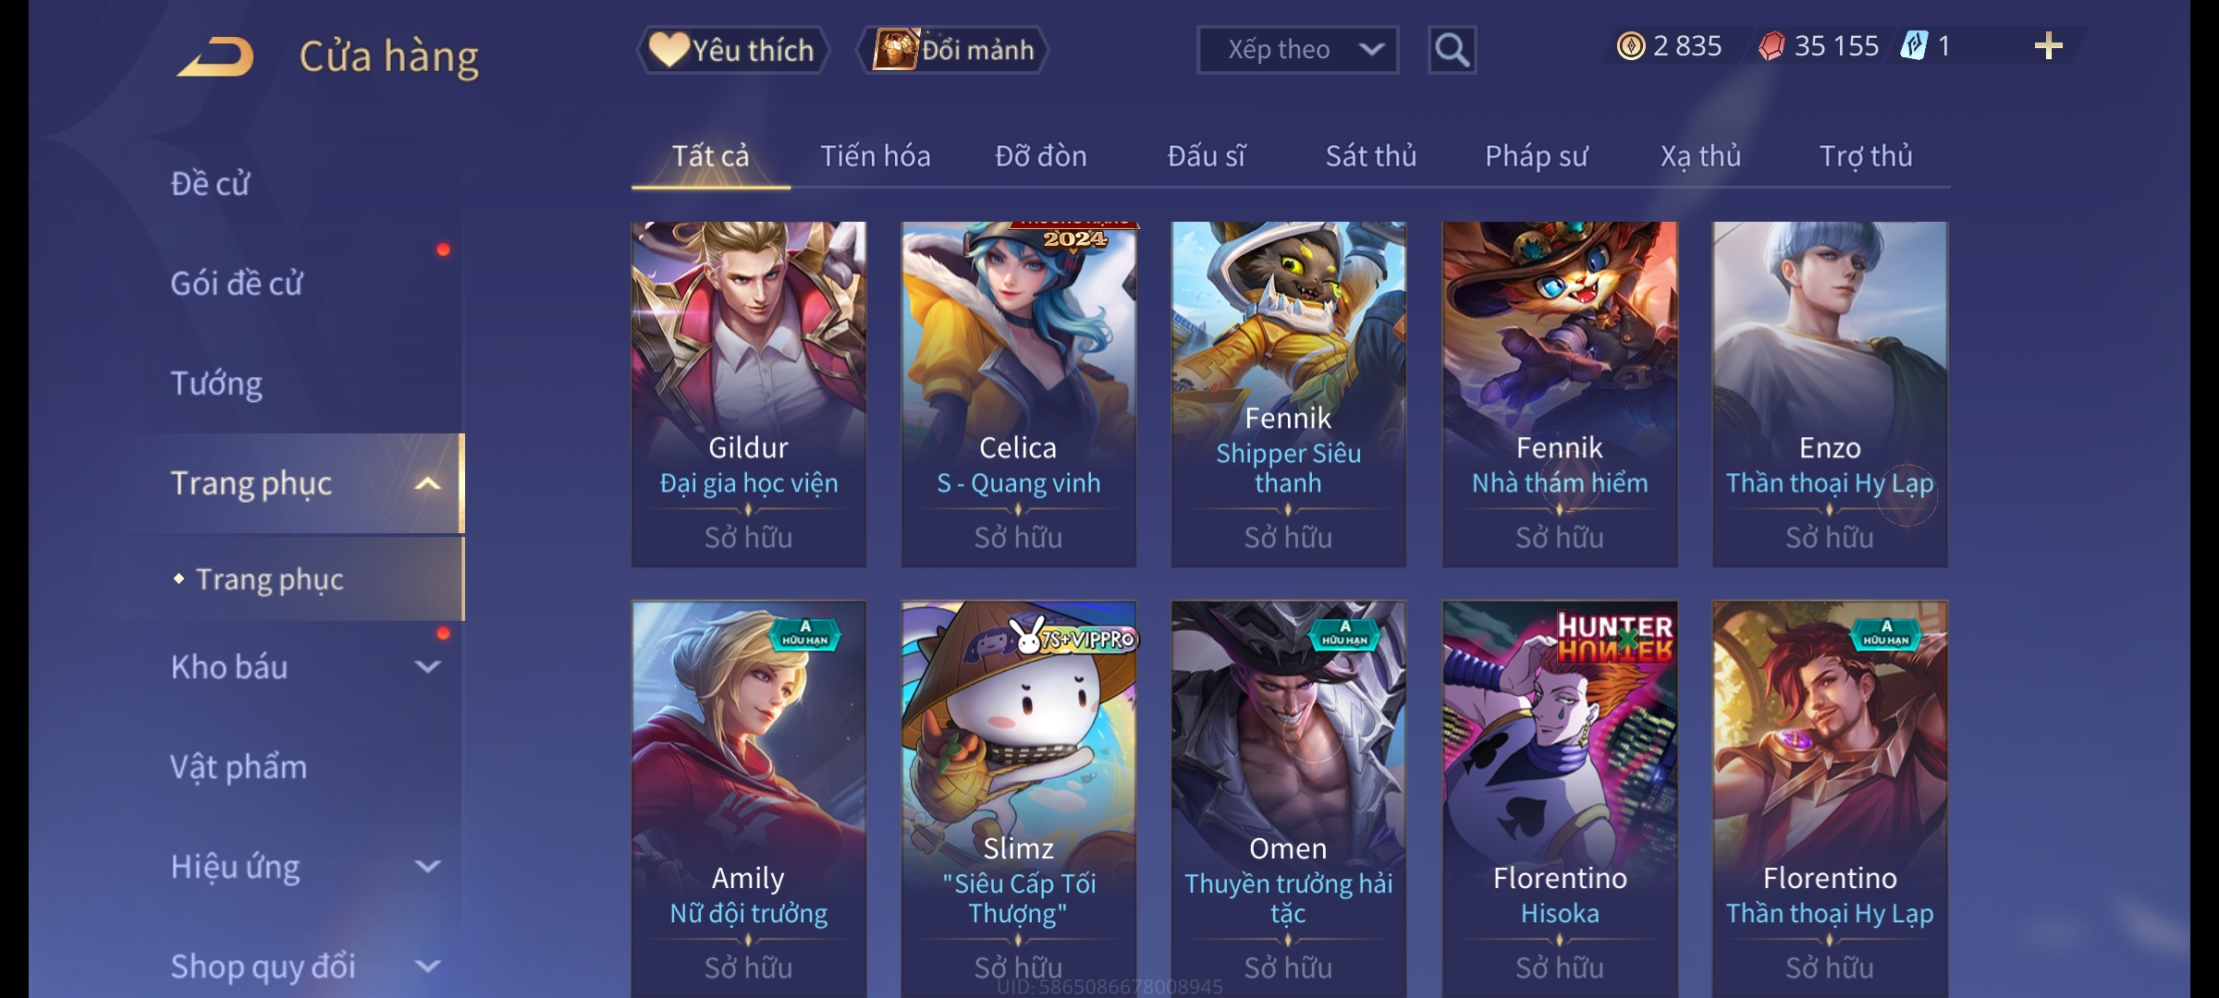
Task: Open Gói đề cử in sidebar
Action: (237, 284)
